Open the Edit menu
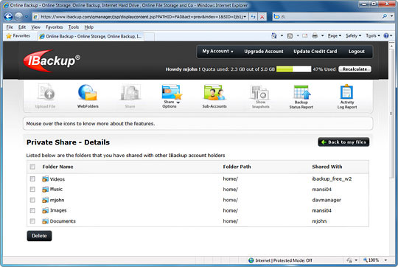398x267 pixels. click(22, 27)
